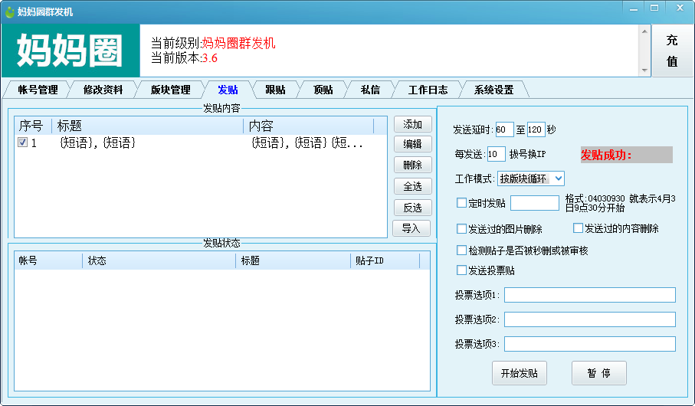Start posting with 开始发贴 button
This screenshot has width=695, height=406.
click(519, 373)
